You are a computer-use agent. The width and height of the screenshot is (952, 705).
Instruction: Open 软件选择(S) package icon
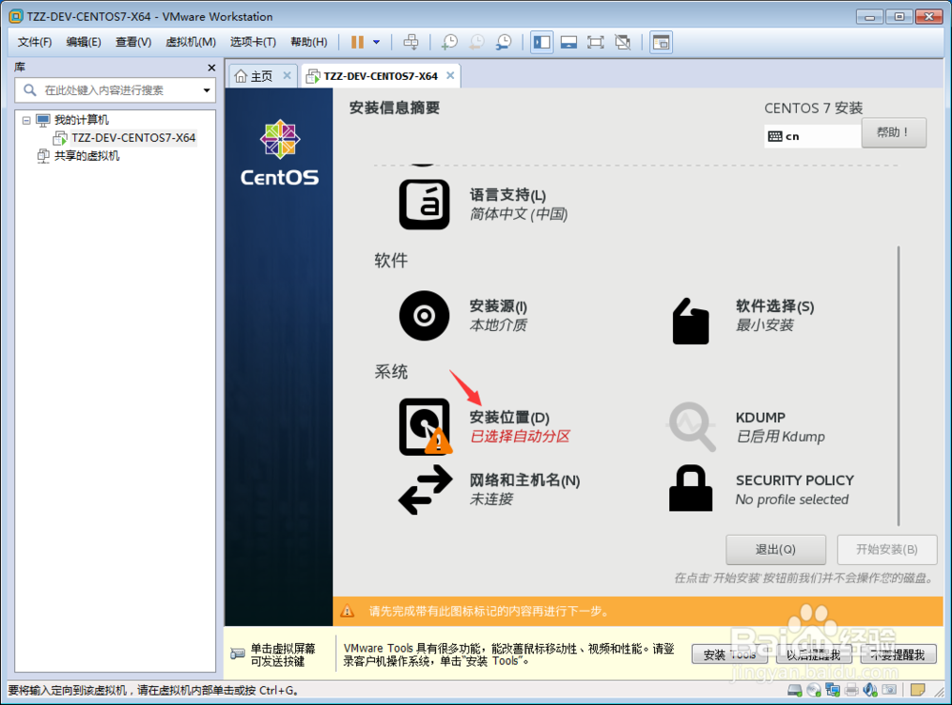pos(691,321)
